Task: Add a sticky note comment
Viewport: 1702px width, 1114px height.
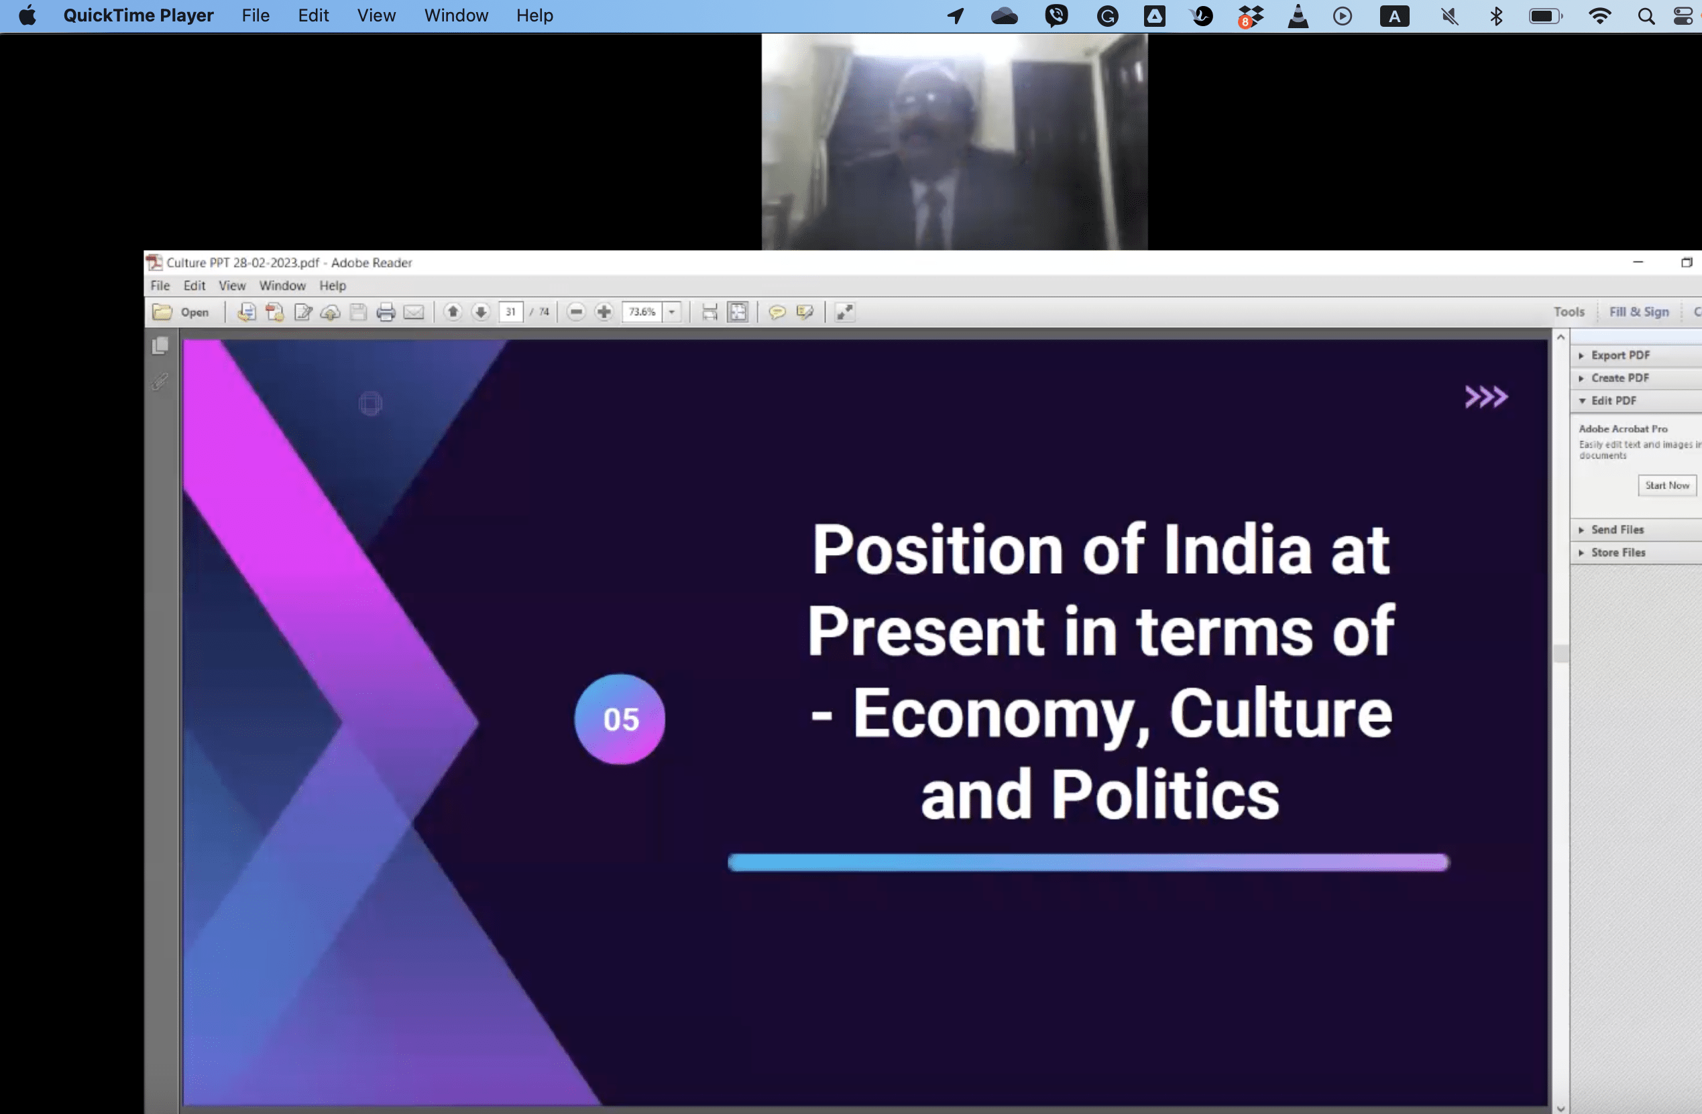Action: coord(777,312)
